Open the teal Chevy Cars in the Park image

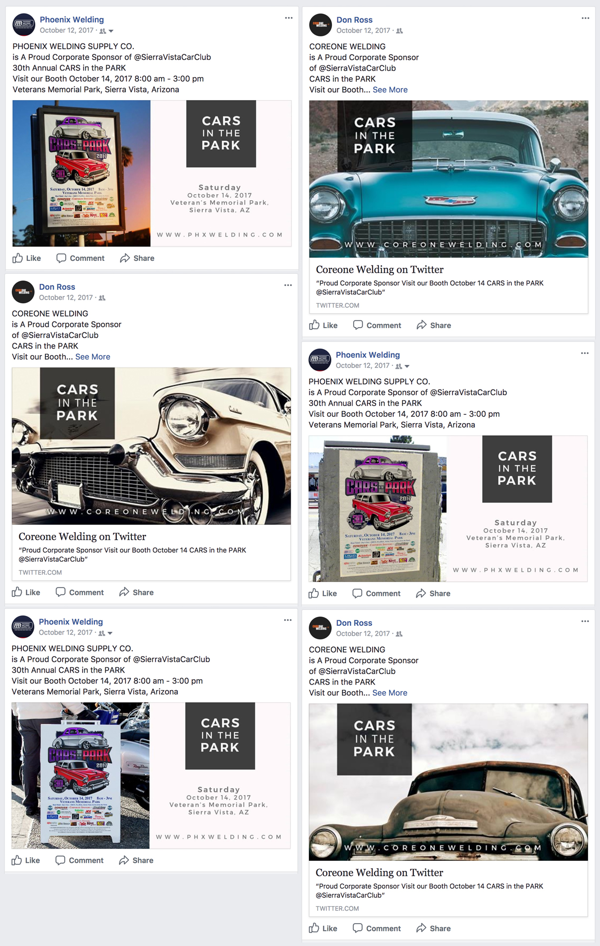point(449,179)
